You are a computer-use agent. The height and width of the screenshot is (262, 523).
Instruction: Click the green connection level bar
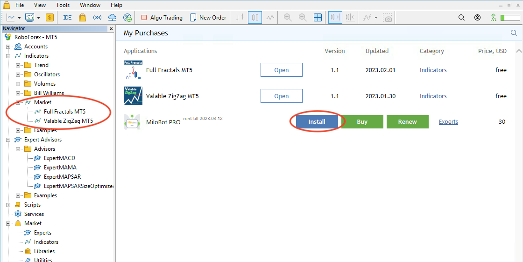click(x=510, y=18)
